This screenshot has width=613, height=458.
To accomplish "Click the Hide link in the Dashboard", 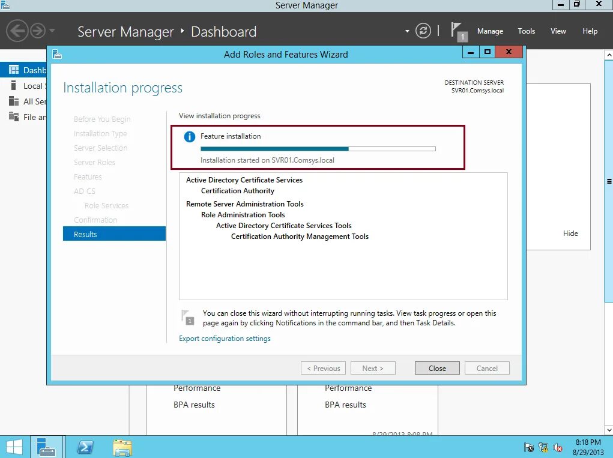I will [570, 234].
